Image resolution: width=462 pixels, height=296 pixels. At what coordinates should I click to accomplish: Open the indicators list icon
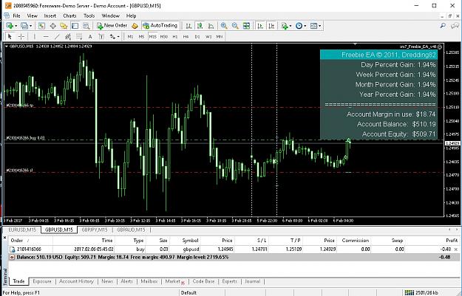[285, 26]
